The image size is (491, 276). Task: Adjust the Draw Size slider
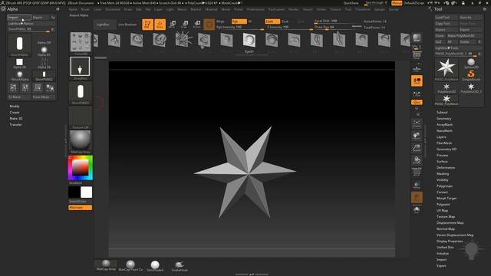coord(338,28)
